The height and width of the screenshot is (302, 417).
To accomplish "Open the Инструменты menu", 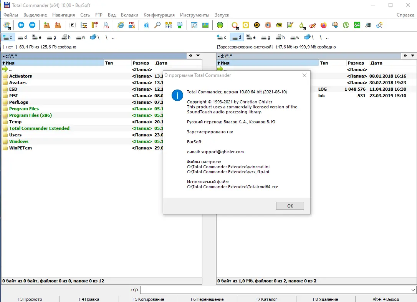I will point(195,15).
